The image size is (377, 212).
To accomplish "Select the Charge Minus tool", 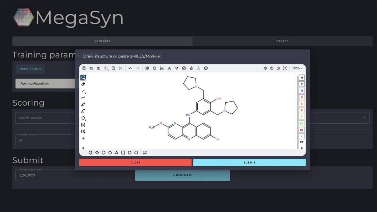I will click(x=83, y=111).
